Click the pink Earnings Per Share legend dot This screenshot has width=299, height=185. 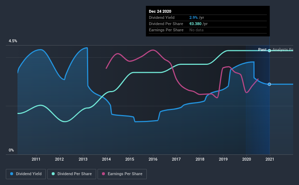[x=103, y=174]
